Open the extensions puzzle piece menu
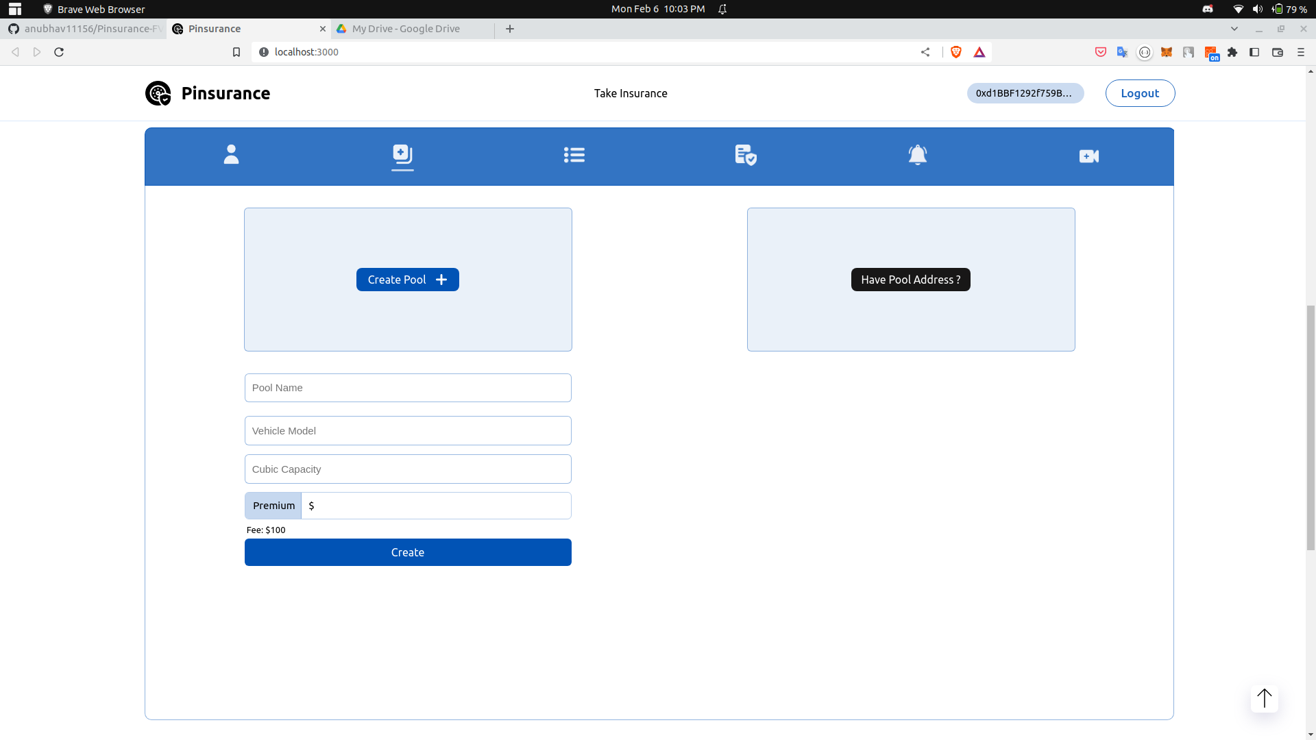 point(1232,52)
